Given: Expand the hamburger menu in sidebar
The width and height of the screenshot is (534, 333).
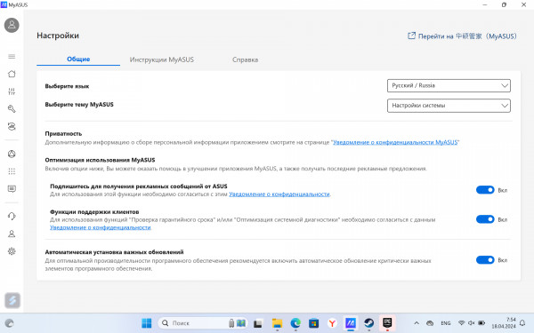Looking at the screenshot, I should tap(12, 56).
